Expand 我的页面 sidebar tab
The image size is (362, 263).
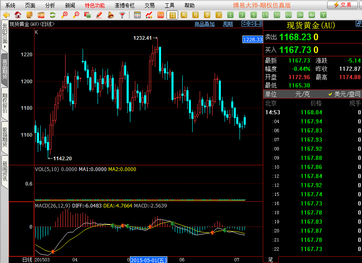click(x=5, y=36)
